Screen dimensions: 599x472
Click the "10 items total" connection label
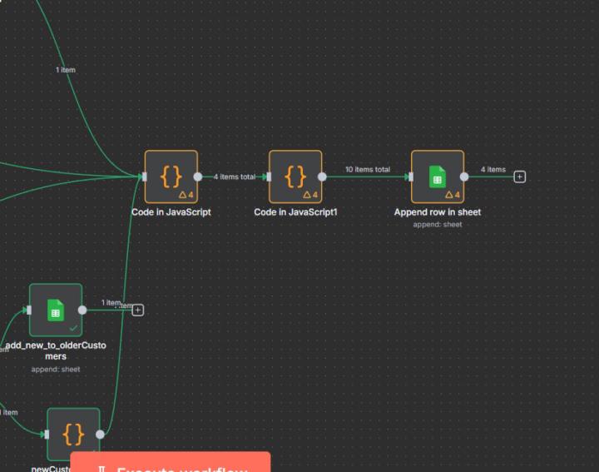(367, 170)
